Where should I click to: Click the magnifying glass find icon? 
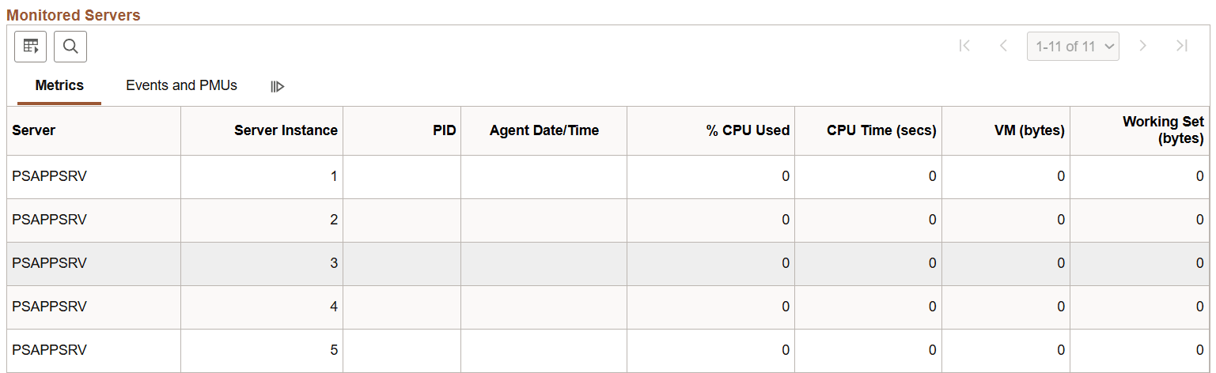click(x=70, y=47)
